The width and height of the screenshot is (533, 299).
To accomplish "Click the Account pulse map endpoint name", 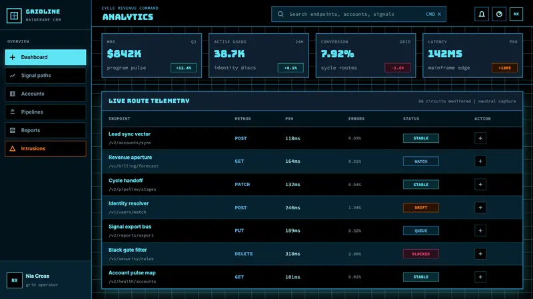I will (132, 272).
